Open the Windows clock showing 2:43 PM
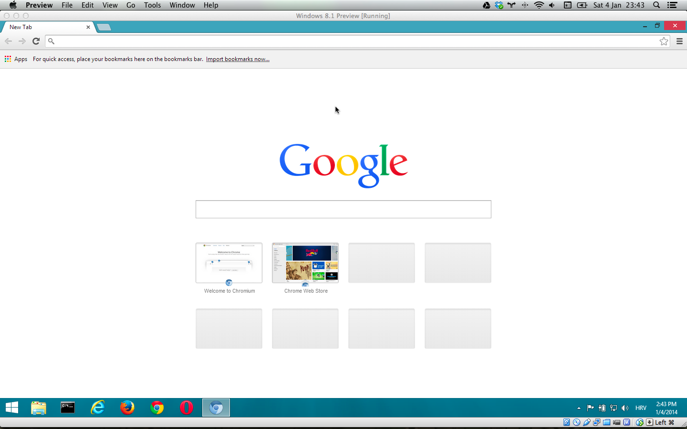Image resolution: width=687 pixels, height=429 pixels. point(666,408)
